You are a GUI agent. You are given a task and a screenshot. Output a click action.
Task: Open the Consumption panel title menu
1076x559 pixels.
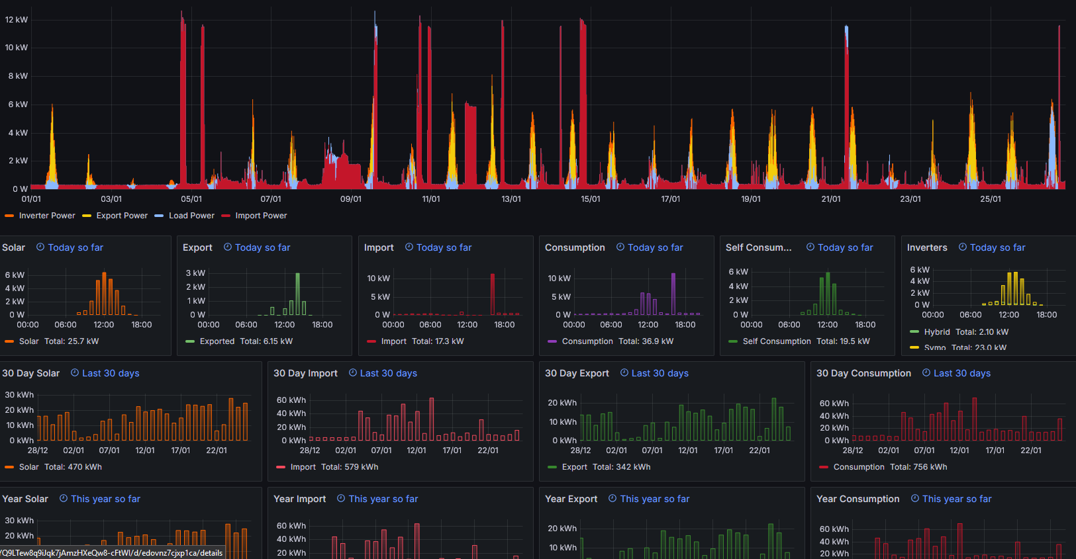pos(575,247)
